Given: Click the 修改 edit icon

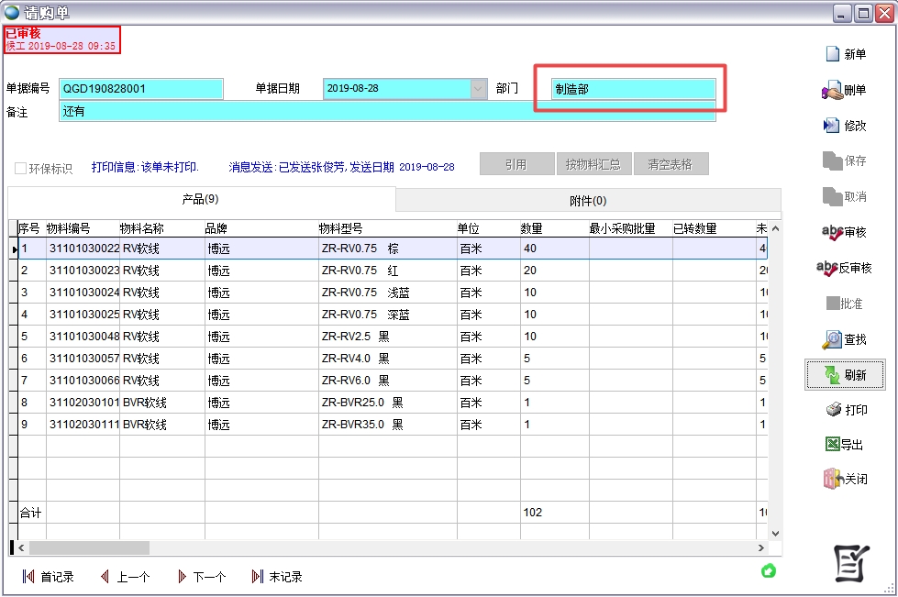Looking at the screenshot, I should point(832,126).
